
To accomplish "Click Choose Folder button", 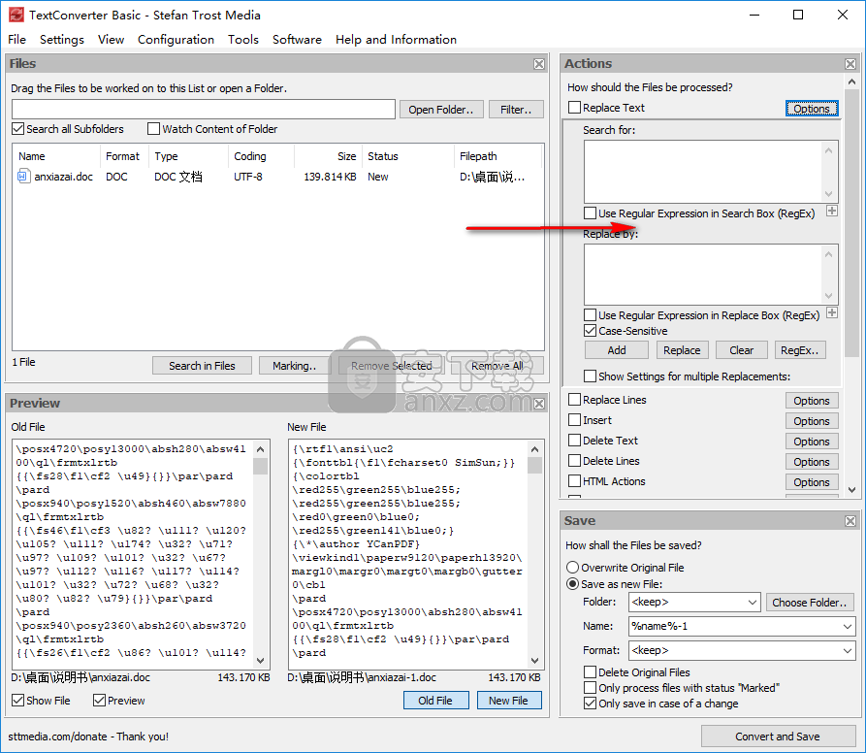I will [810, 603].
